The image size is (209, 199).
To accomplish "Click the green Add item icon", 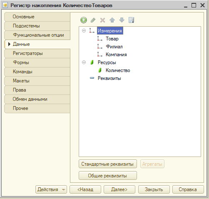I will pyautogui.click(x=84, y=20).
